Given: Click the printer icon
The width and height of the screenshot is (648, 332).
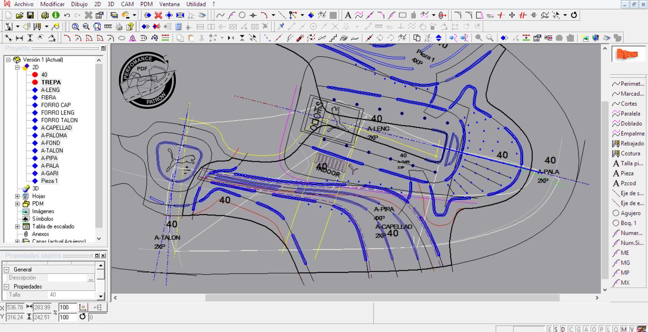Looking at the screenshot, I should pyautogui.click(x=119, y=27).
